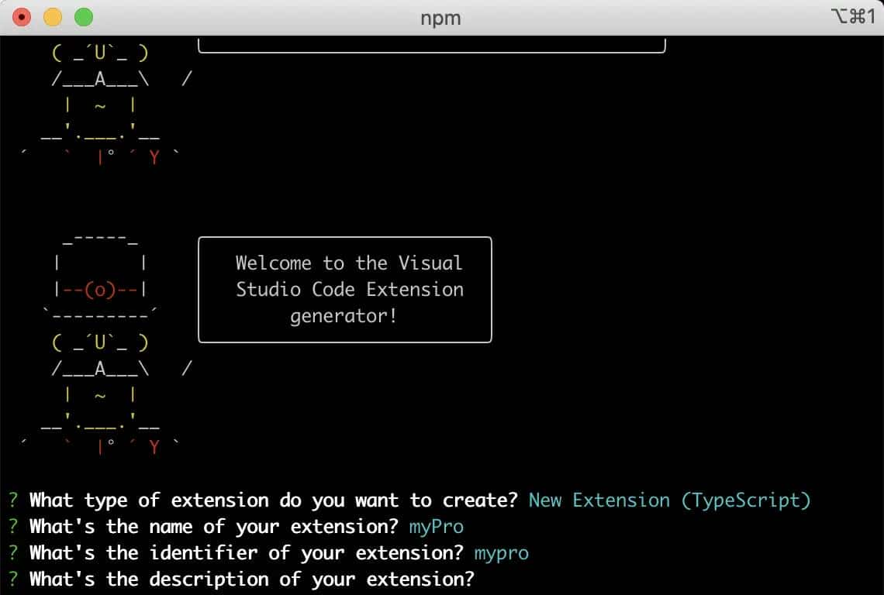This screenshot has width=884, height=595.
Task: Click the "What's the name of your extension" prompt text
Action: (x=214, y=527)
